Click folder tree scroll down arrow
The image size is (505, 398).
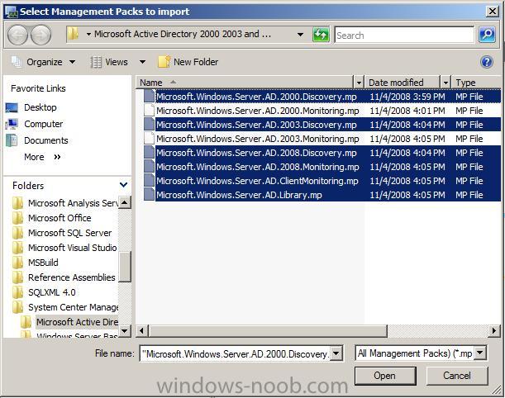click(x=124, y=330)
